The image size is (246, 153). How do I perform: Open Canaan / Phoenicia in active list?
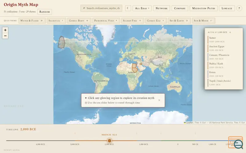[224, 57]
